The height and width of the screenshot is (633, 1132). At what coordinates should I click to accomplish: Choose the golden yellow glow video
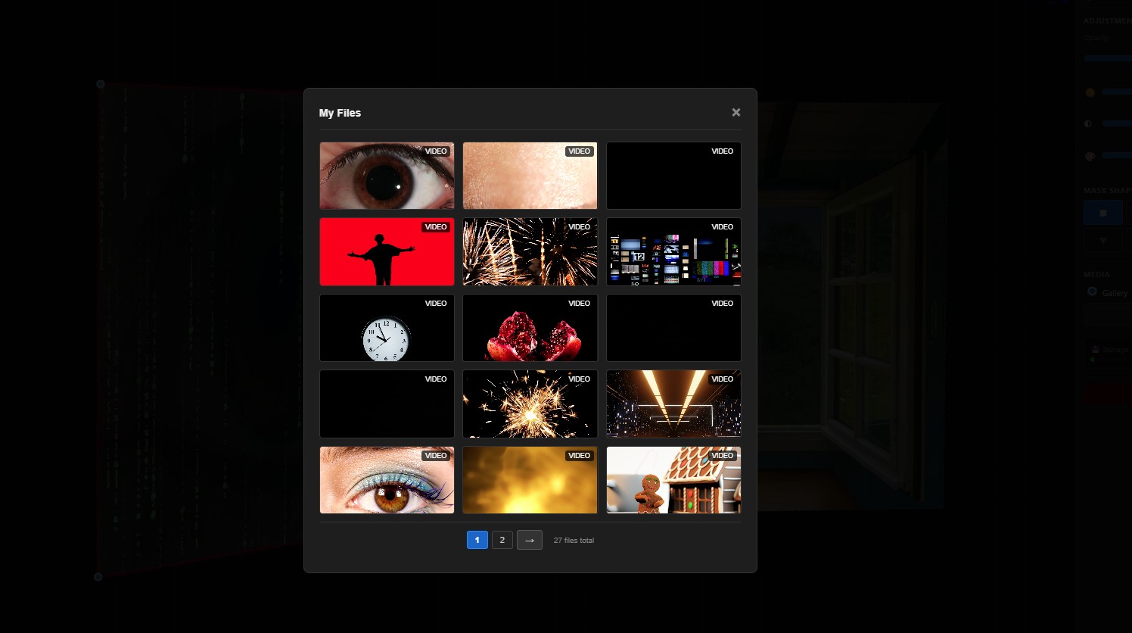click(x=530, y=480)
